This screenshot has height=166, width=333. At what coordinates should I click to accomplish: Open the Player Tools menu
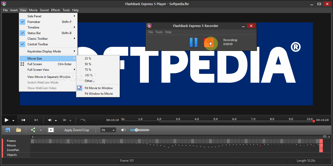point(66,10)
